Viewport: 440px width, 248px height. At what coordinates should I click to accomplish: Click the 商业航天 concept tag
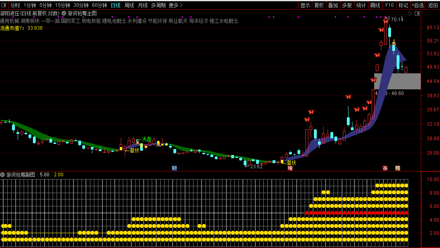[178, 21]
